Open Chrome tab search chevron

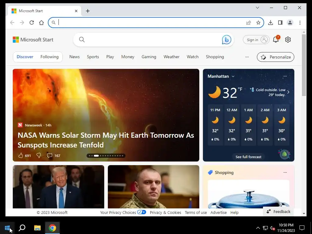point(257,8)
